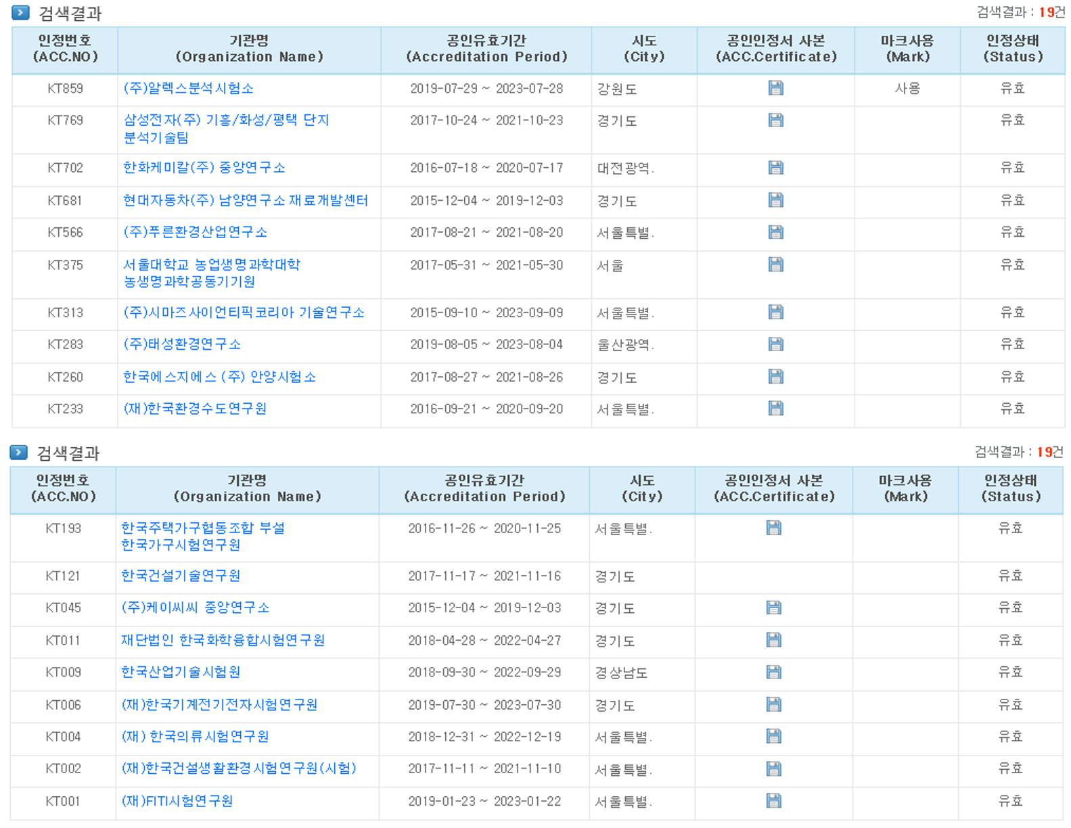
Task: Click the 기관명 column header in top table
Action: point(249,49)
